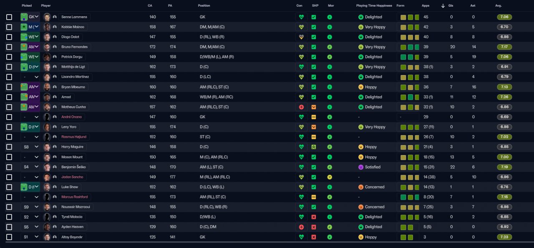Click Senne Lammens' condition heart icon

(x=301, y=17)
